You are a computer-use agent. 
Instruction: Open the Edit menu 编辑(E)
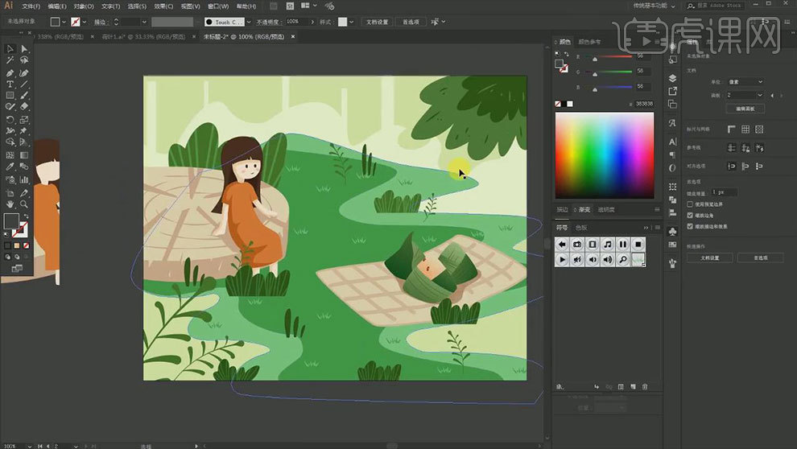(57, 6)
